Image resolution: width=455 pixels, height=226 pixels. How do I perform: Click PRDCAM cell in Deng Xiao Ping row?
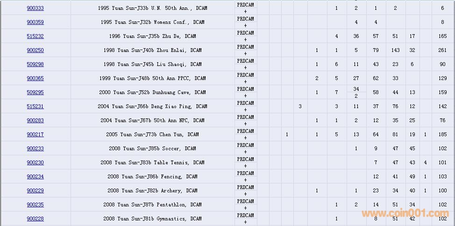[245, 103]
